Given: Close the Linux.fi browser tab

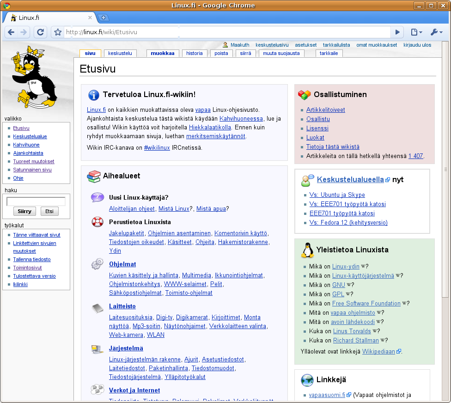Looking at the screenshot, I should [x=90, y=18].
